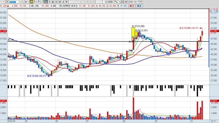Click the 매수 (buy) button
219x123 pixels.
(132, 6)
